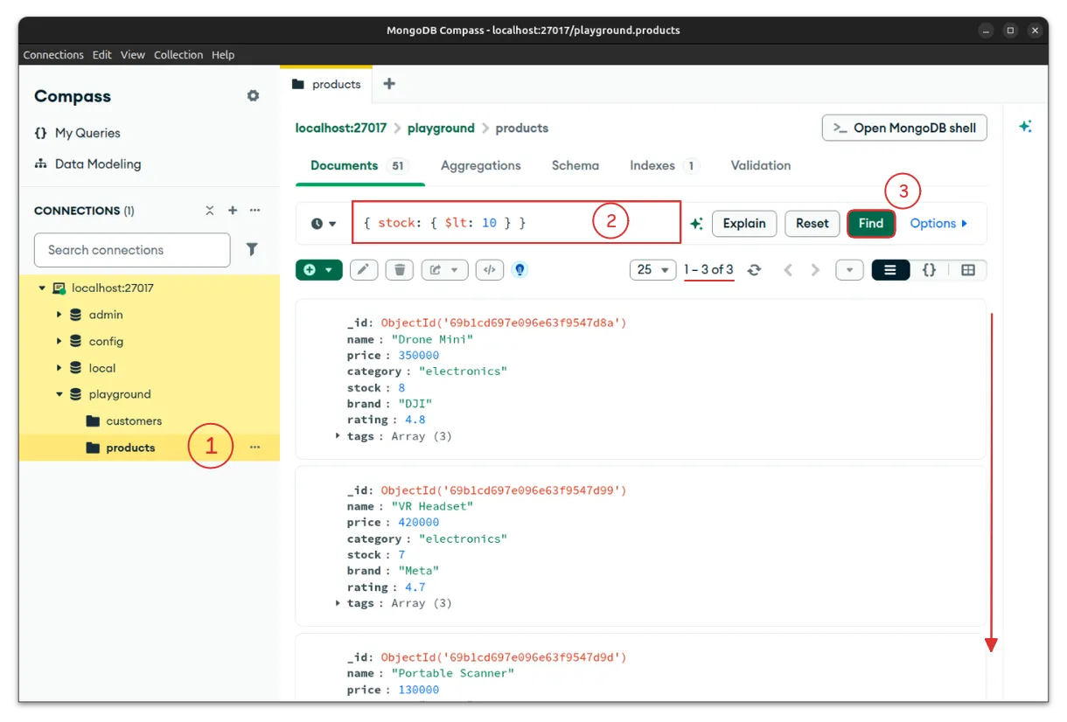Click the filter connections funnel icon
1067x722 pixels.
click(x=252, y=249)
